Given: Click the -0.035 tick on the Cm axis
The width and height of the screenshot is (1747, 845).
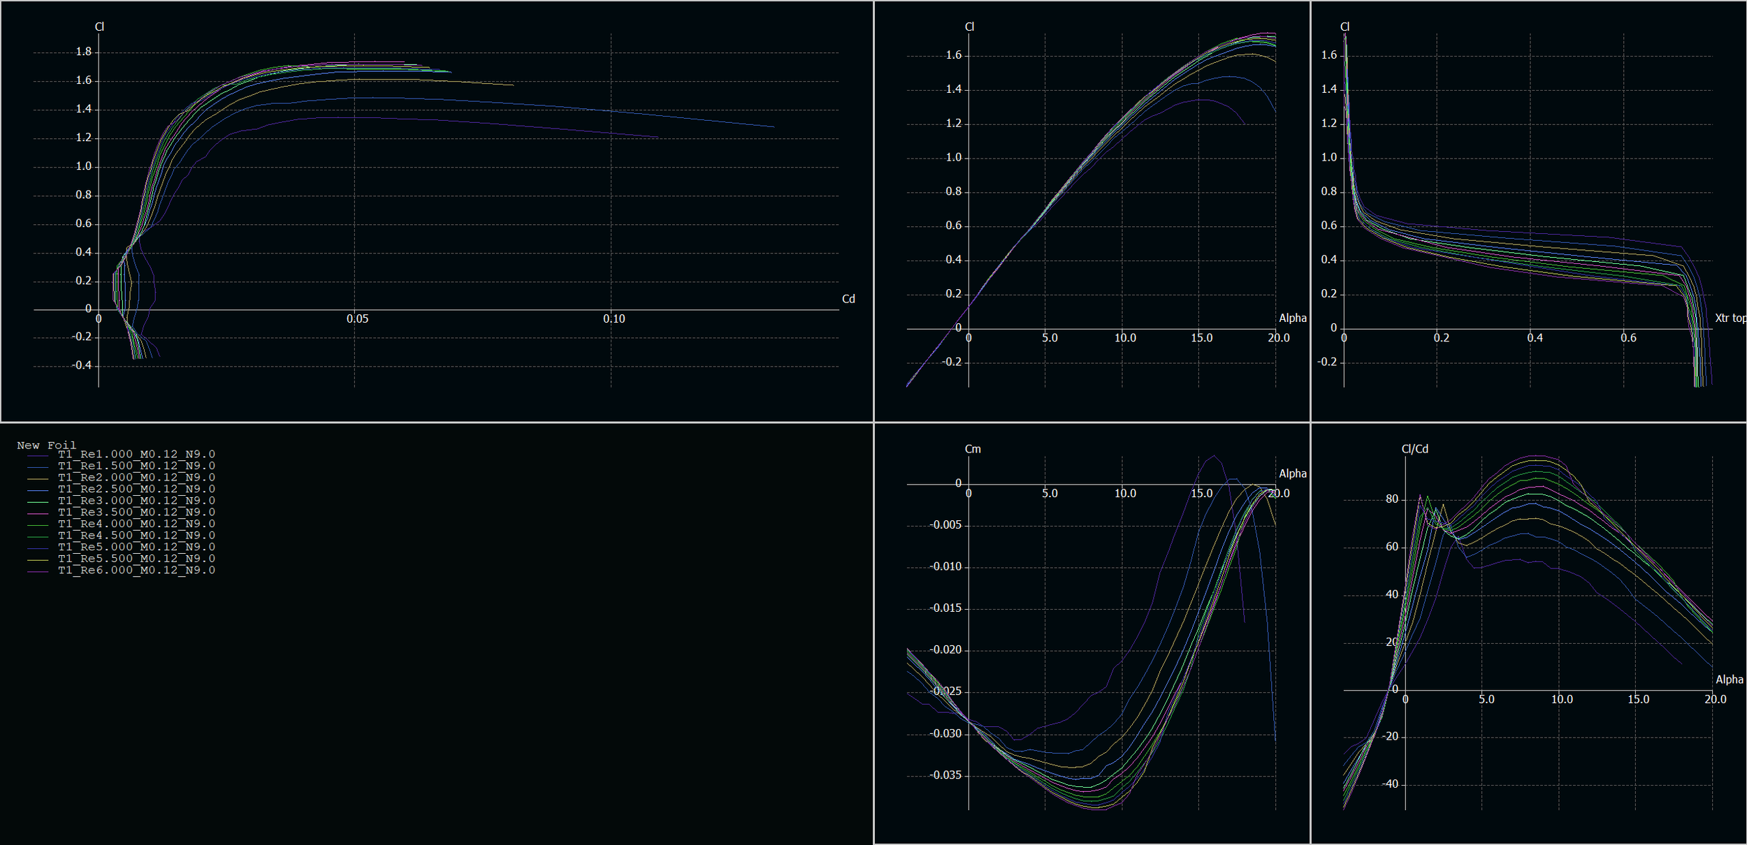Looking at the screenshot, I should click(x=945, y=775).
